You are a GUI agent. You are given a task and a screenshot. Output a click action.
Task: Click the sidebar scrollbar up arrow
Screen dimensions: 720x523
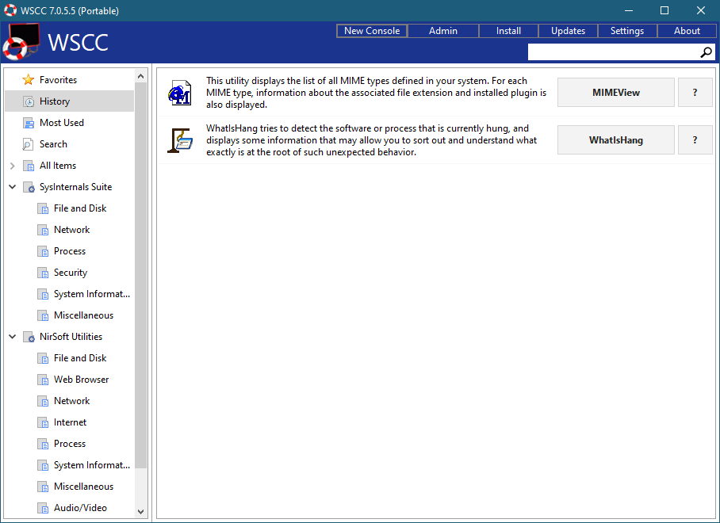[x=141, y=76]
